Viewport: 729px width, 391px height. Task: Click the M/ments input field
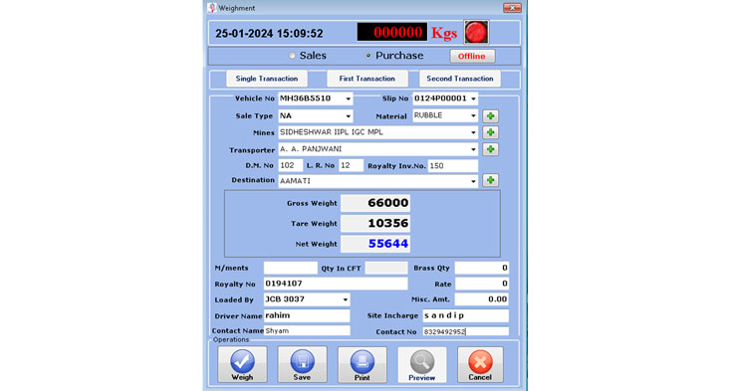[291, 268]
